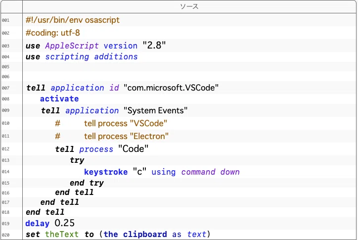Click the commented line tell process "Electron"
The image size is (358, 240).
[x=112, y=136]
